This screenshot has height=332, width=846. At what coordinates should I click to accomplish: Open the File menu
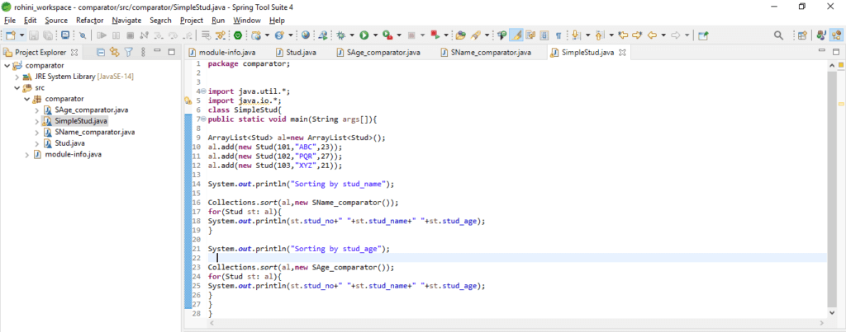pyautogui.click(x=10, y=21)
